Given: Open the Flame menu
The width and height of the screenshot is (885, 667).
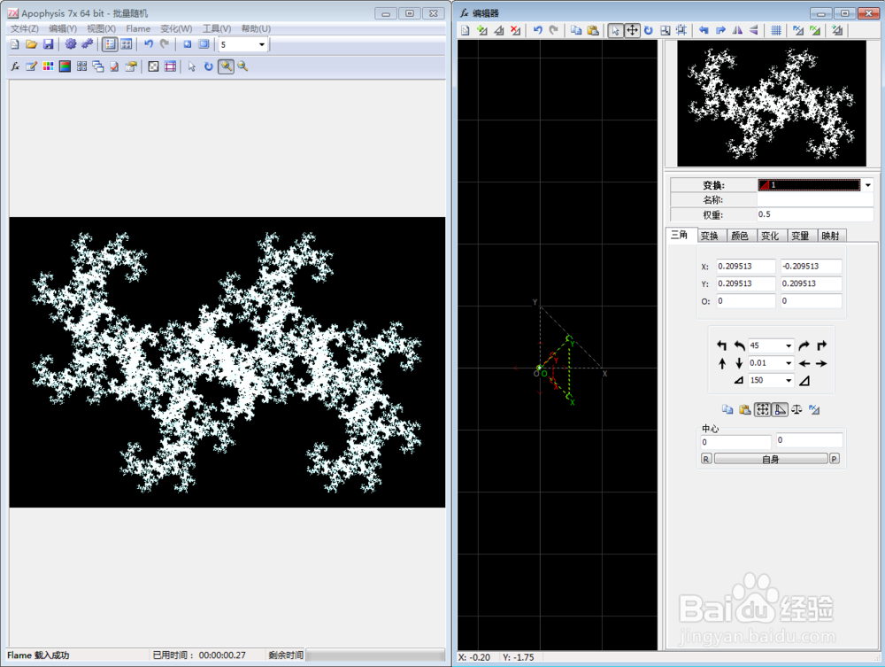Looking at the screenshot, I should (138, 28).
